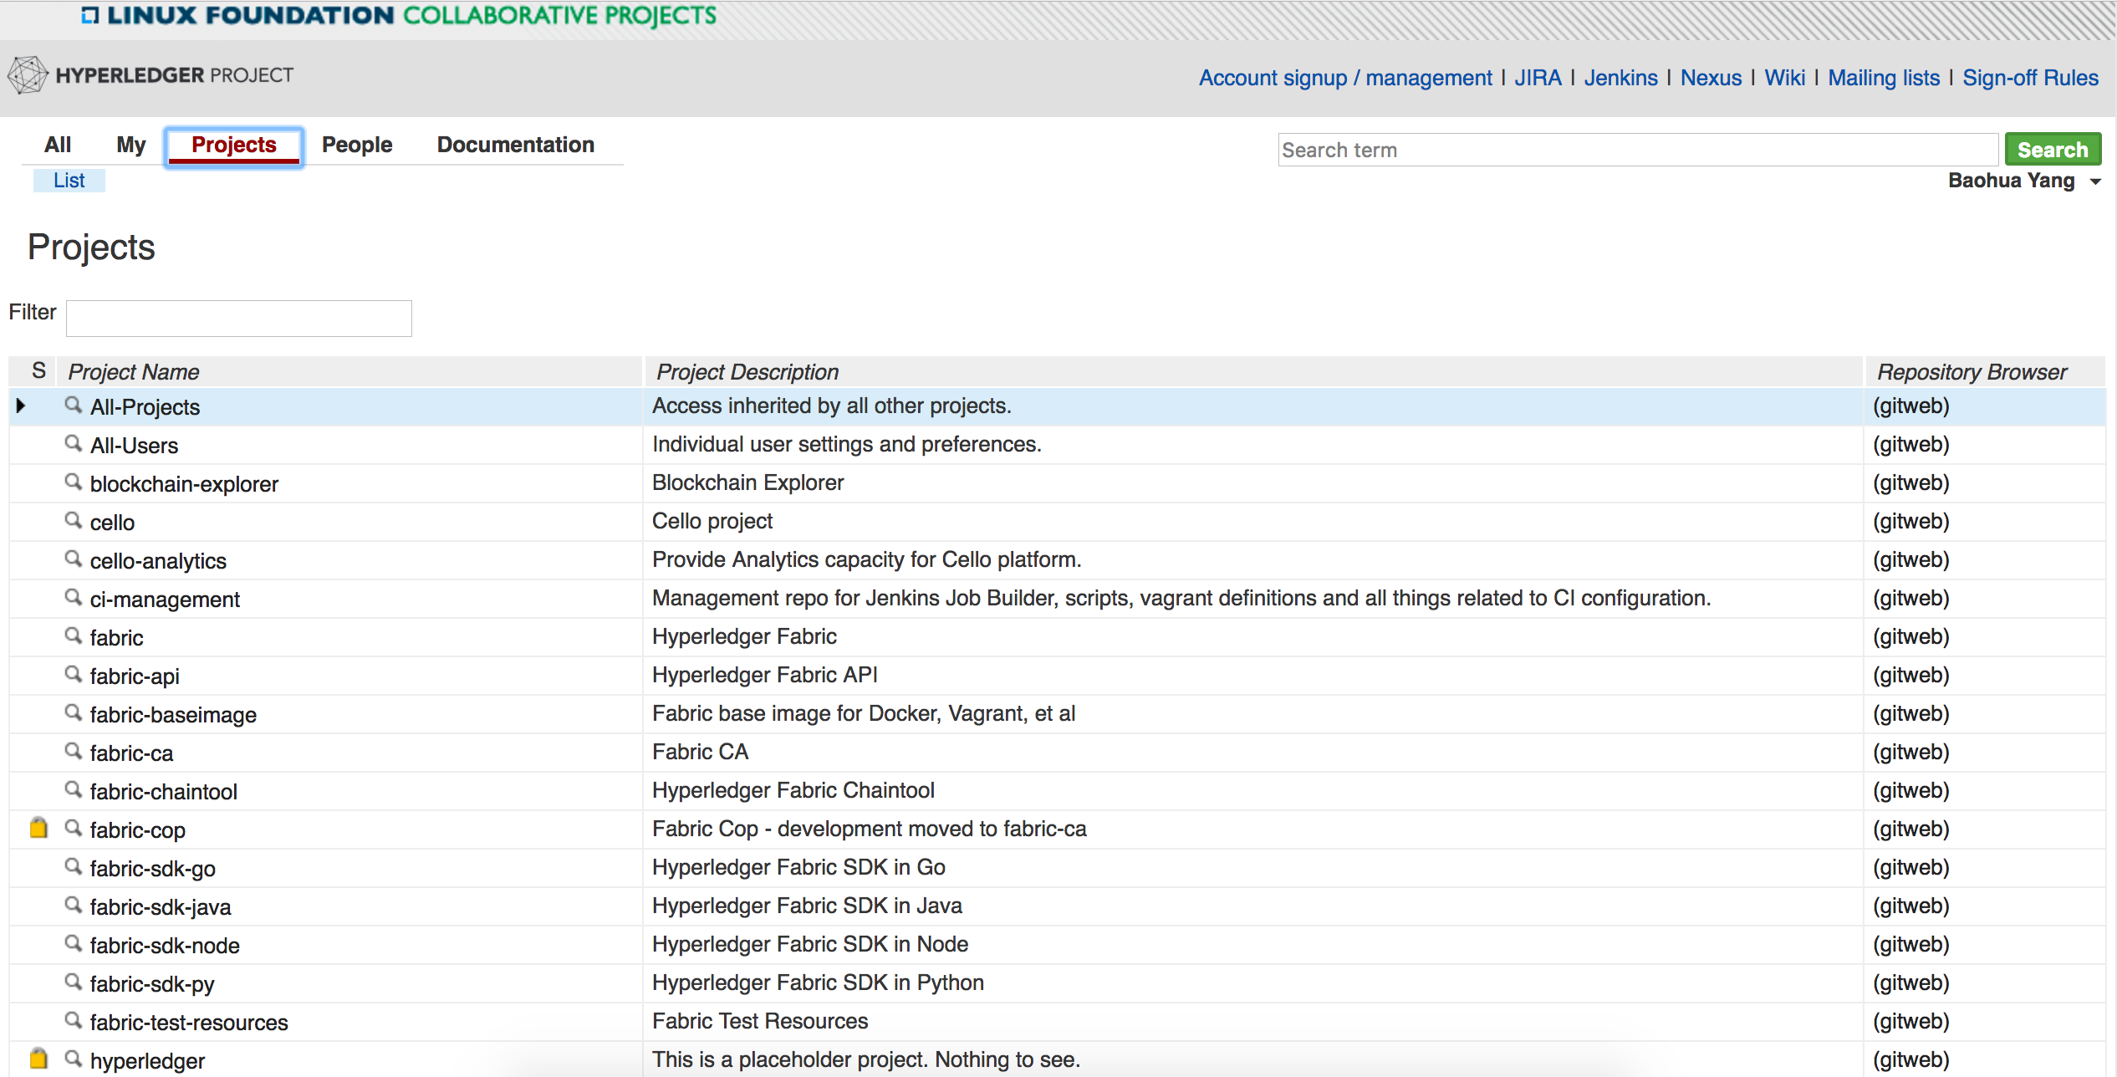
Task: Open the Sign-off Rules link
Action: pos(2030,78)
